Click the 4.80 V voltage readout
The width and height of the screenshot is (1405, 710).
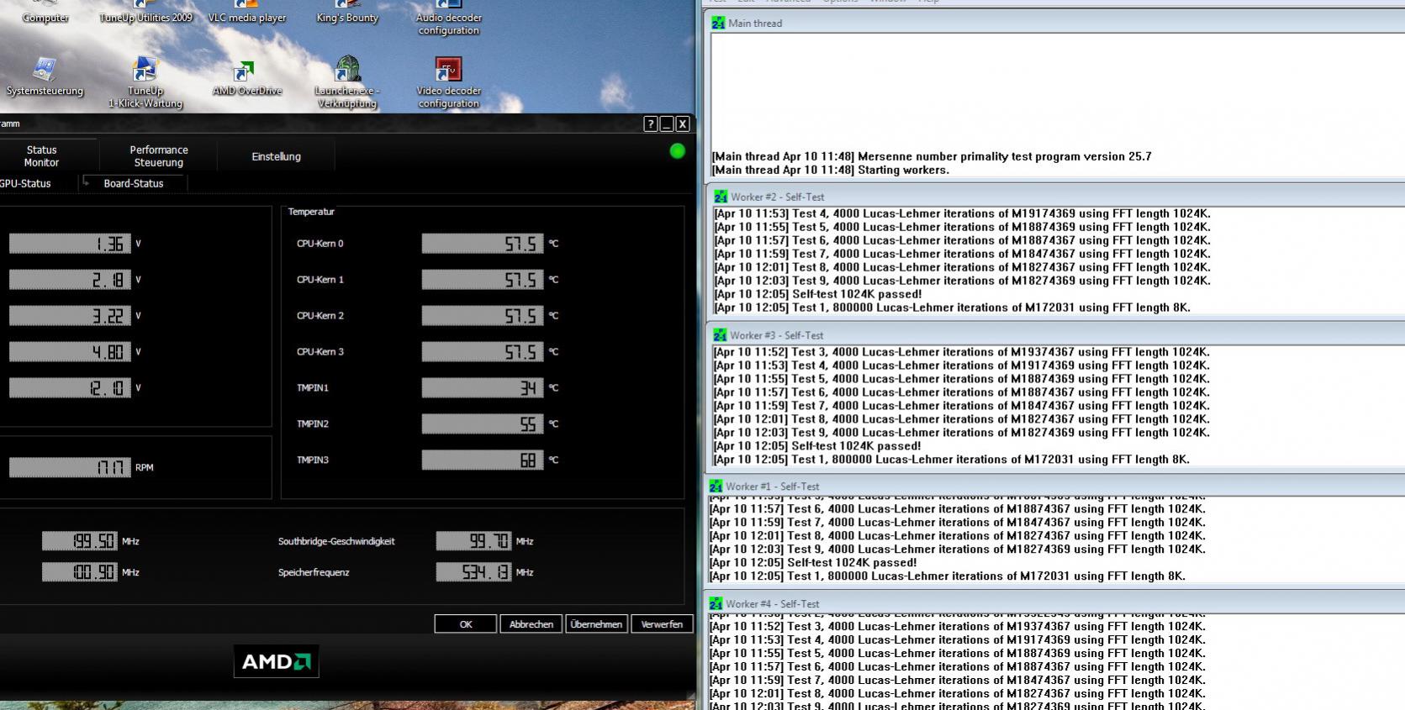coord(70,352)
